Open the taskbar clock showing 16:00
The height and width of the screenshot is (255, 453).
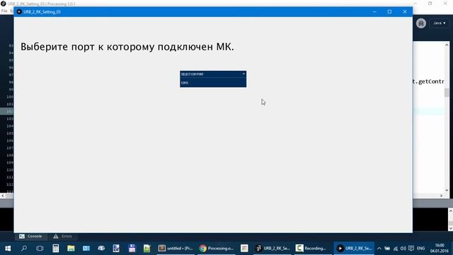click(440, 249)
